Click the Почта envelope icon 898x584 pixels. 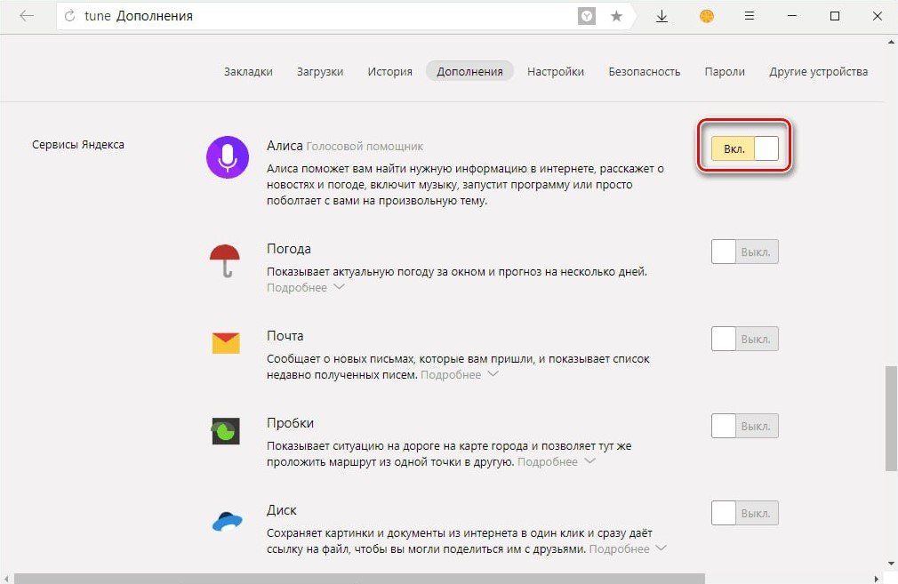(x=226, y=343)
